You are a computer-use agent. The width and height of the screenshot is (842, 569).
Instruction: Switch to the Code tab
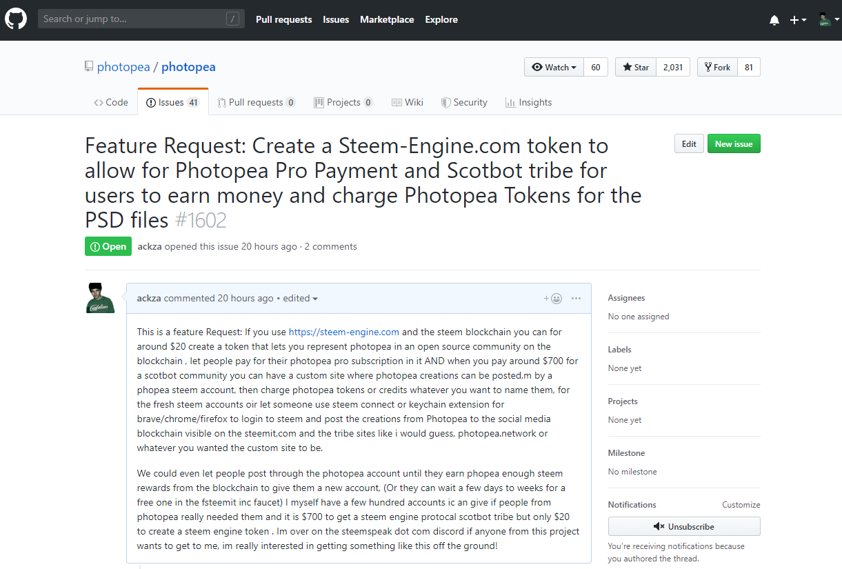(111, 102)
